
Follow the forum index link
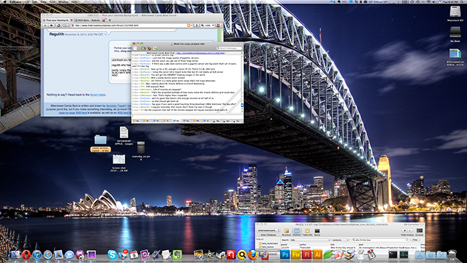pos(98,95)
